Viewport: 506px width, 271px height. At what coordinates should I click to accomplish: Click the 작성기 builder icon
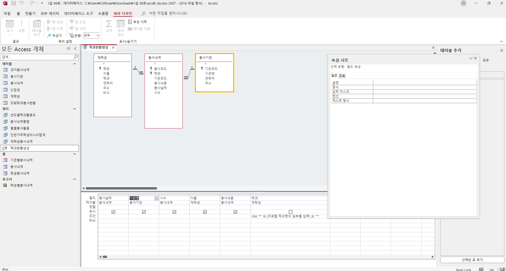(54, 36)
